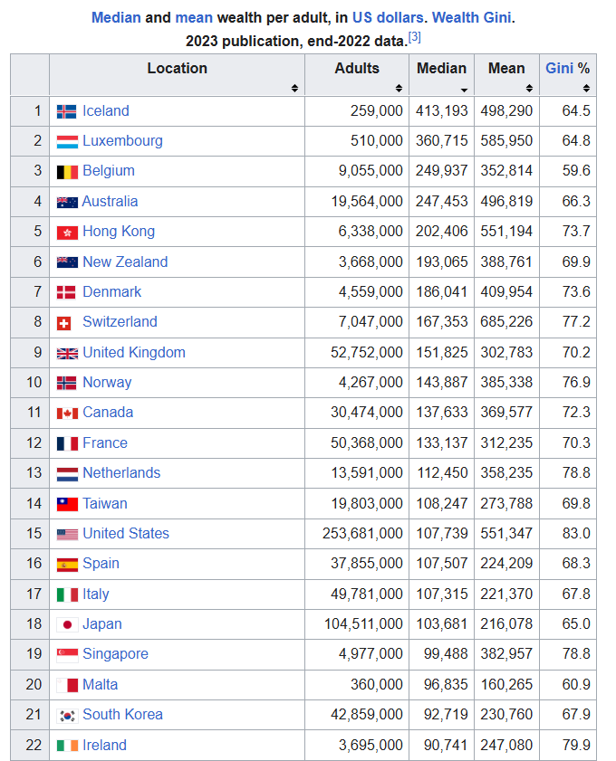
Task: Open the United States link
Action: pyautogui.click(x=126, y=533)
